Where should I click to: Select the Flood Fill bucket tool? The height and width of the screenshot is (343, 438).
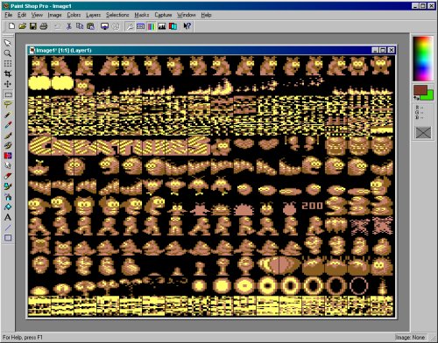pos(8,207)
